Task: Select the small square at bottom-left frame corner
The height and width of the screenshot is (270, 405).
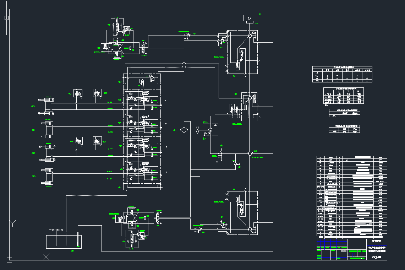Action: coord(9,260)
